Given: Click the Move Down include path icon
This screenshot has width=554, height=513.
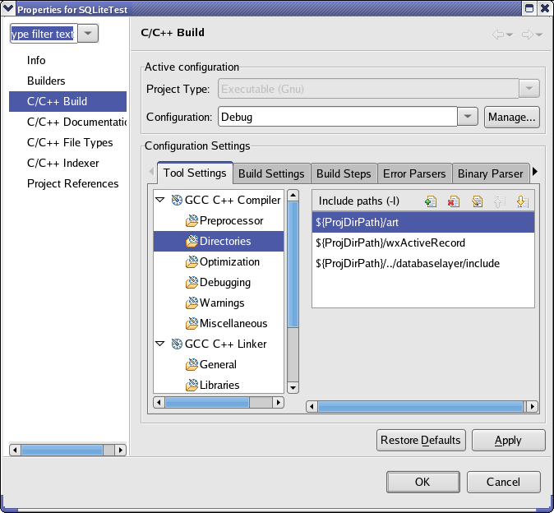Looking at the screenshot, I should 523,201.
